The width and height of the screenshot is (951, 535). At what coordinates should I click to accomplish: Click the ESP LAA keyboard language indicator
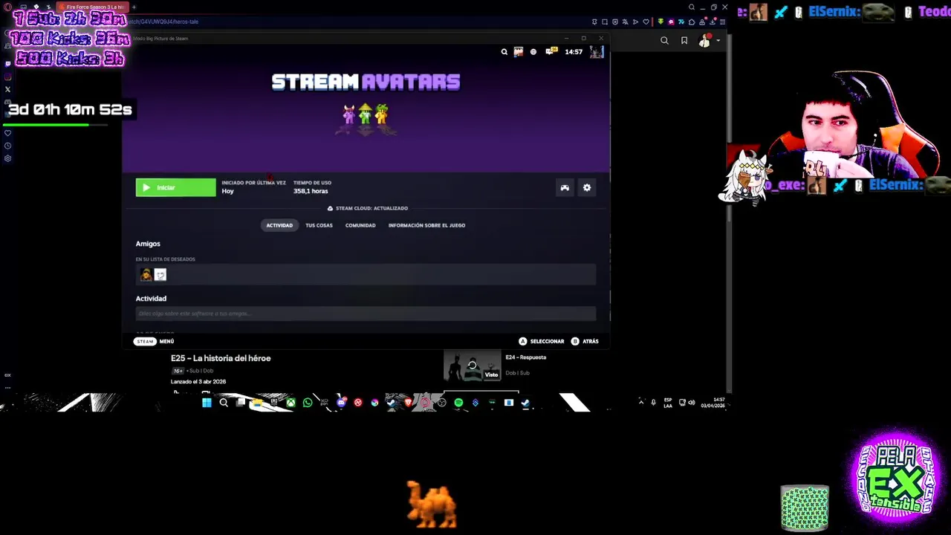tap(668, 402)
